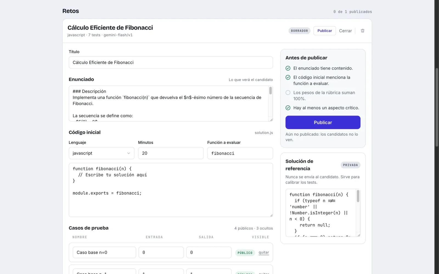Click the resize handle of Enunciado textarea
Screen dimensions: 439x274
pos(271,119)
